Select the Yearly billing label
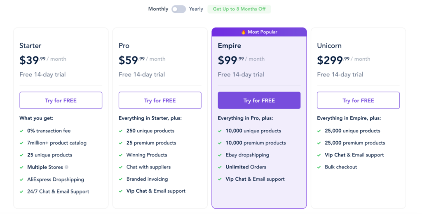Screen dimensions: 422x214 pyautogui.click(x=196, y=9)
